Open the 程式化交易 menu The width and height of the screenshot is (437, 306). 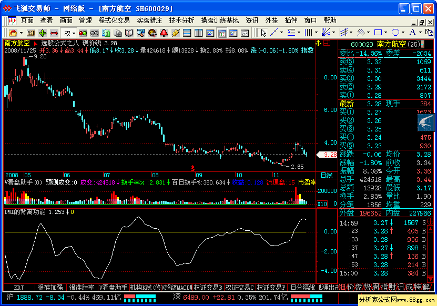click(114, 21)
